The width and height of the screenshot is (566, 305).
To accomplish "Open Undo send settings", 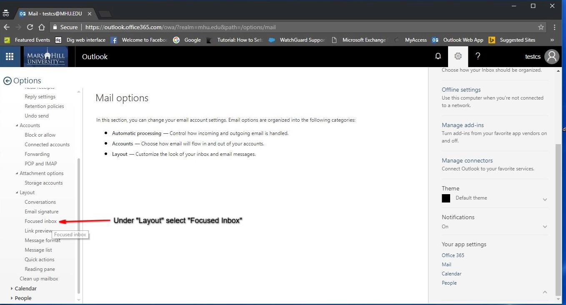I will (37, 116).
